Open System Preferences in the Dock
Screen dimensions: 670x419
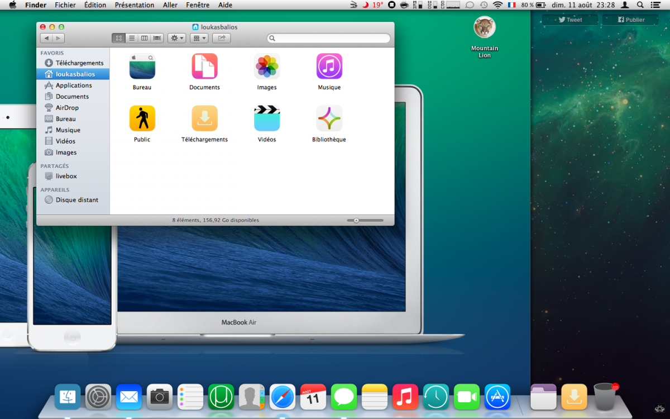[98, 397]
